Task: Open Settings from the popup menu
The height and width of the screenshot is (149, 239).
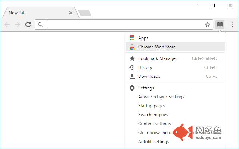Action: 175,88
